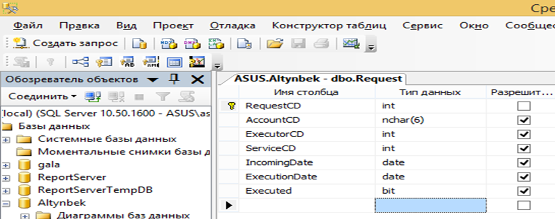Click the print icon in the toolbar
Viewport: 555px width, 219px height.
tap(321, 43)
